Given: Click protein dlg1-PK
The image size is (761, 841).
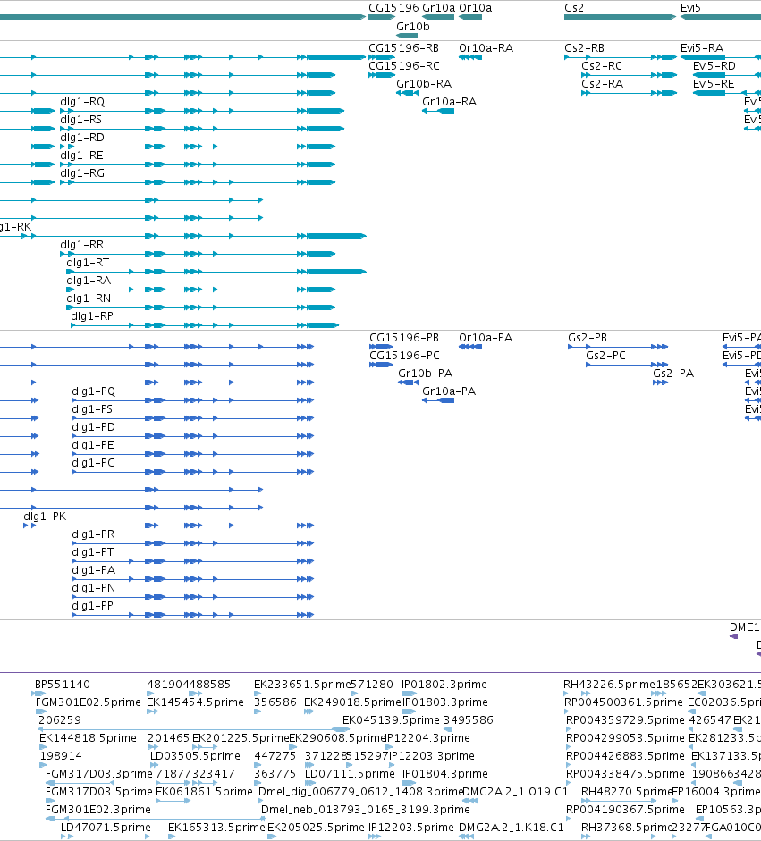Looking at the screenshot, I should click(45, 517).
